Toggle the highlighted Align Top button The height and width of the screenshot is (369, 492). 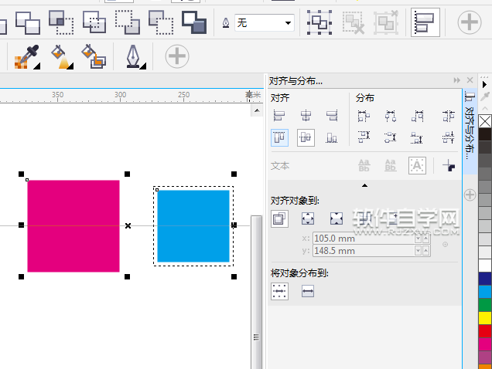click(279, 137)
